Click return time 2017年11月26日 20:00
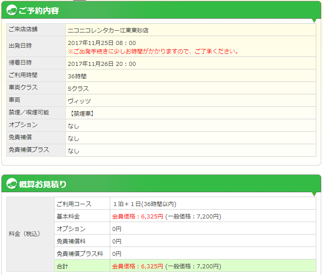 [102, 64]
